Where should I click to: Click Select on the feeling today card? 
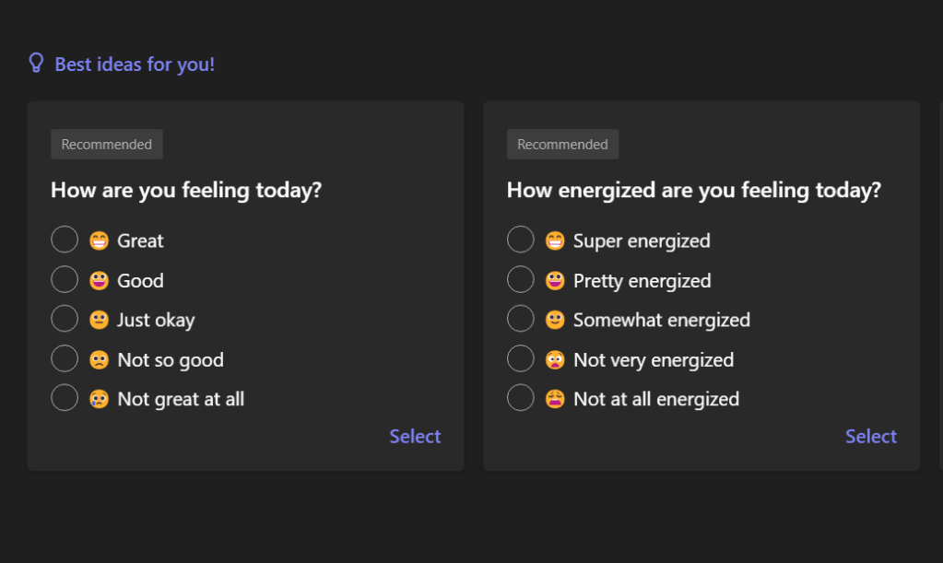click(415, 436)
